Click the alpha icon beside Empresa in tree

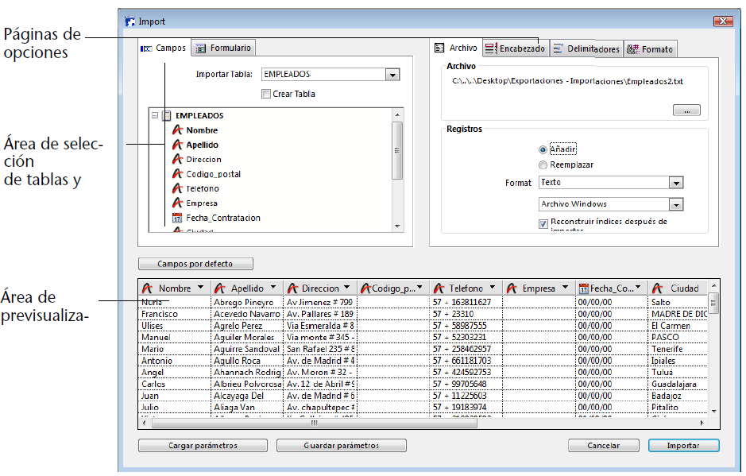point(178,203)
